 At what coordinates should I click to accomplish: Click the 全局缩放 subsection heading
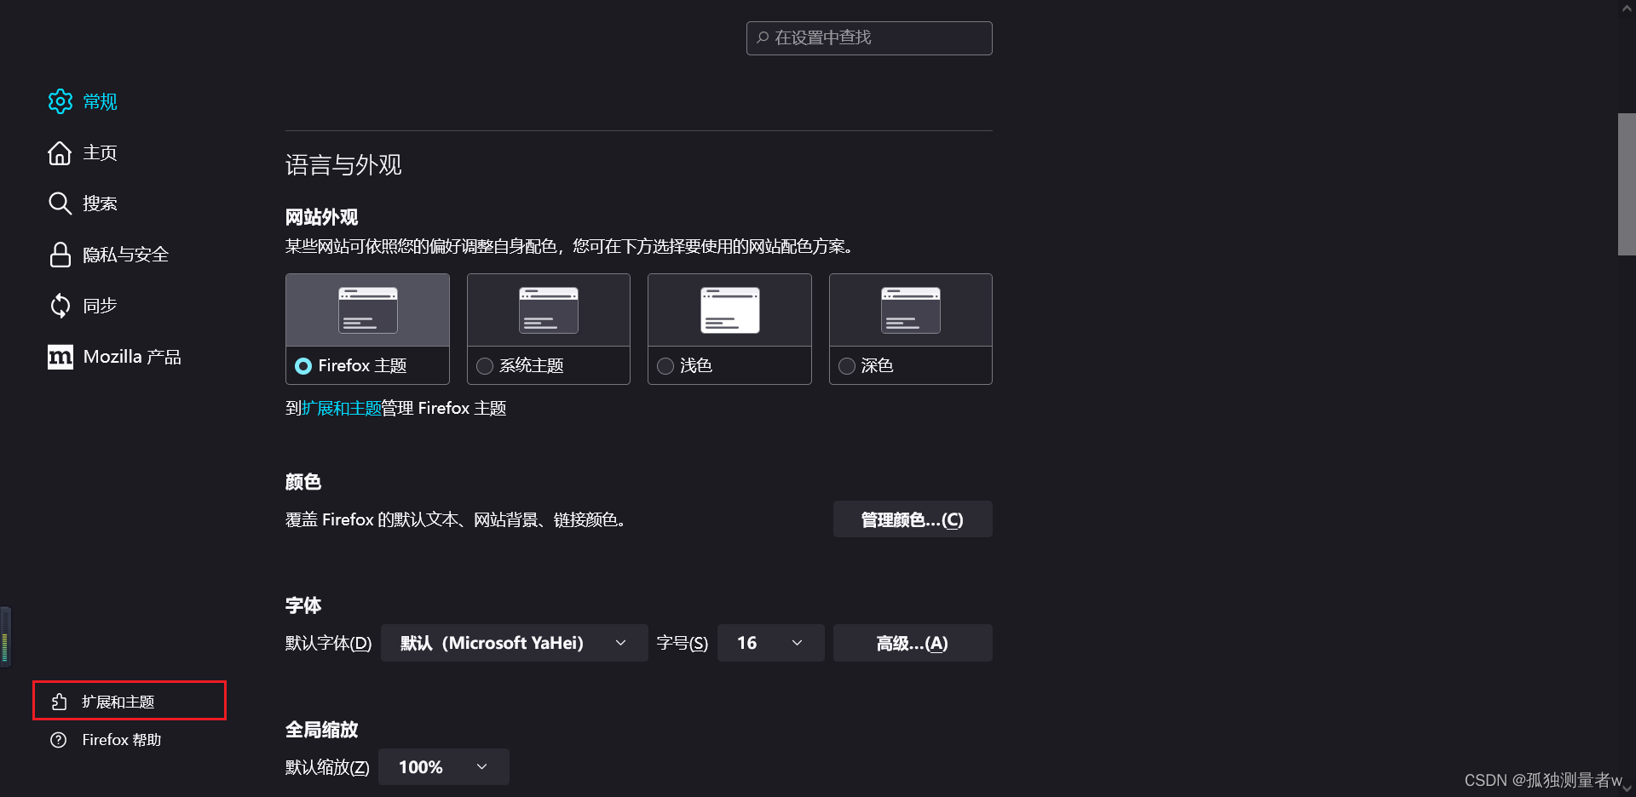coord(321,730)
